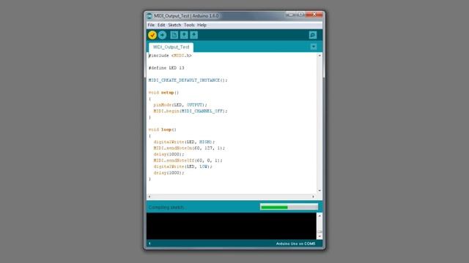
Task: Click the Arduino logo in title bar
Action: click(149, 16)
